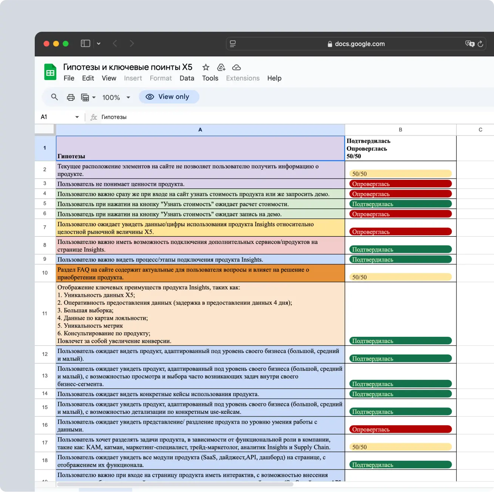Expand the 100% zoom dropdown
Image resolution: width=494 pixels, height=492 pixels.
coord(128,97)
